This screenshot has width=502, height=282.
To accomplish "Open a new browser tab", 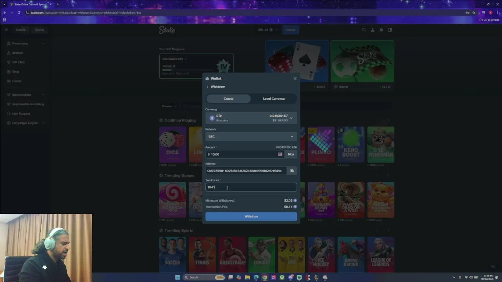I will pos(57,4).
